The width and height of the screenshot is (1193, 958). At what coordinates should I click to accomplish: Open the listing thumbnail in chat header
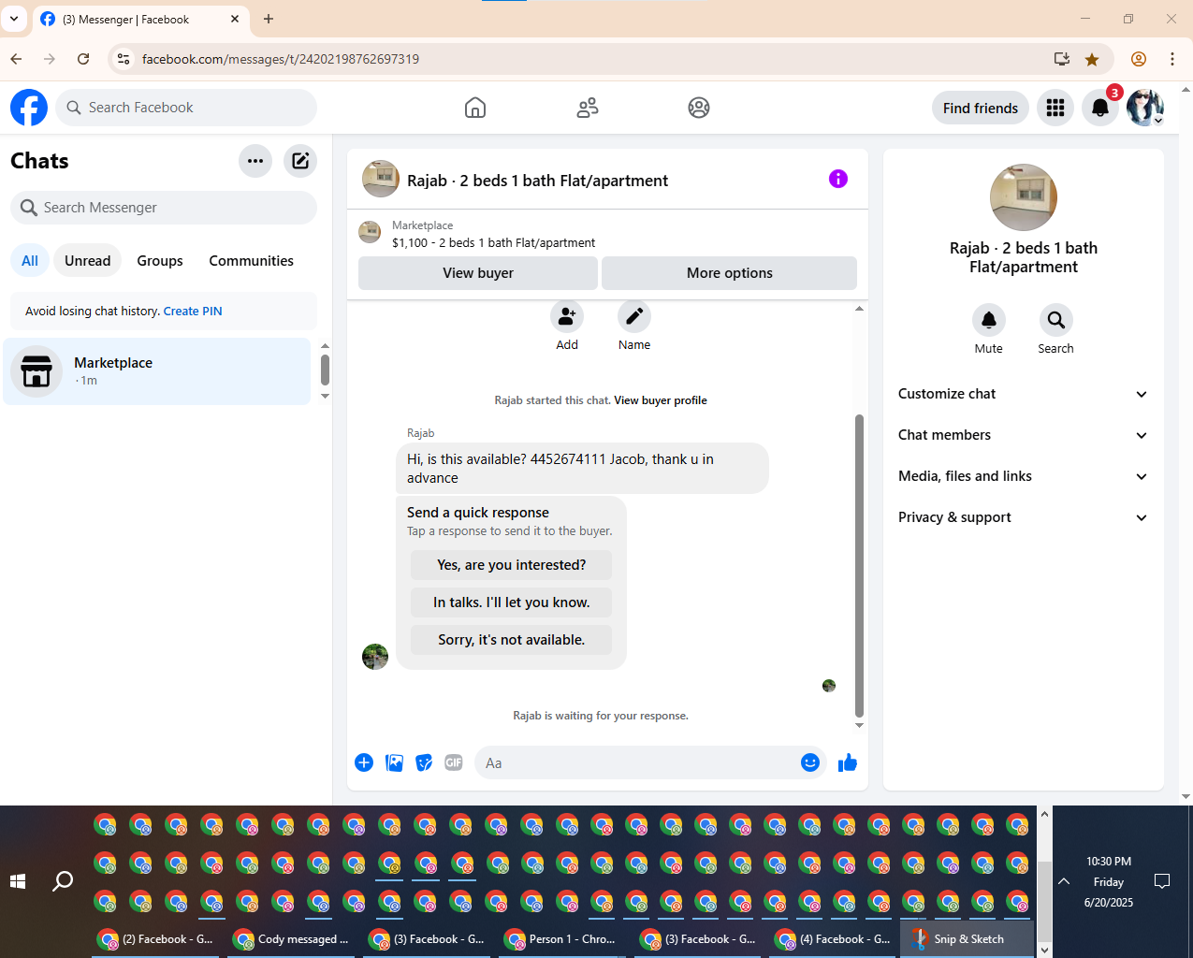coord(381,179)
